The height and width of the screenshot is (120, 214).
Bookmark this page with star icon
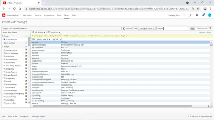198,9
